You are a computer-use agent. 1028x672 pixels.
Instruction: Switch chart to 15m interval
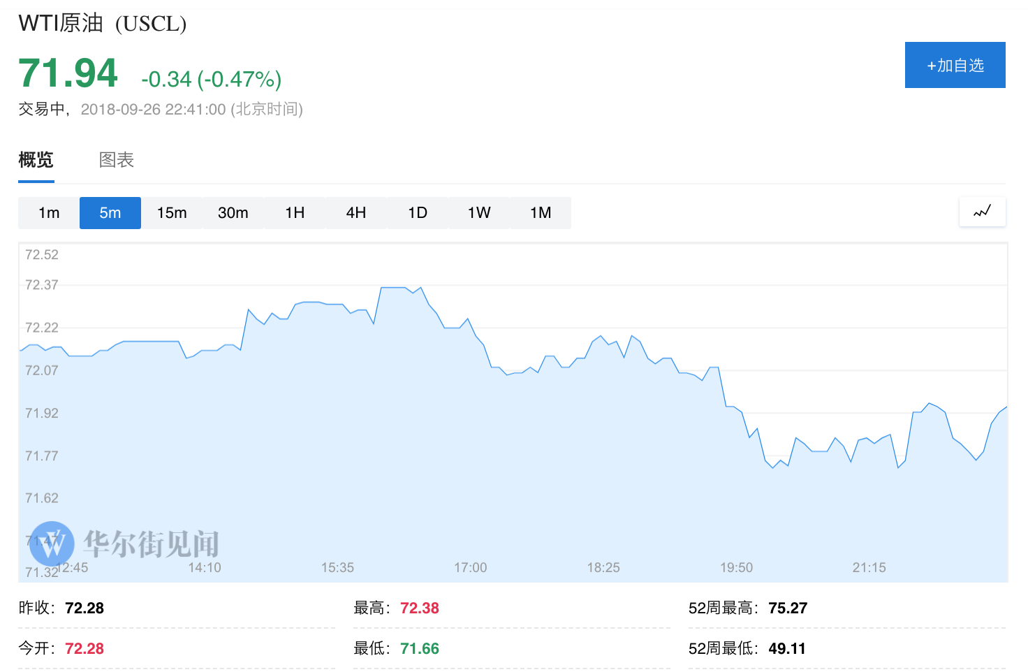coord(172,213)
